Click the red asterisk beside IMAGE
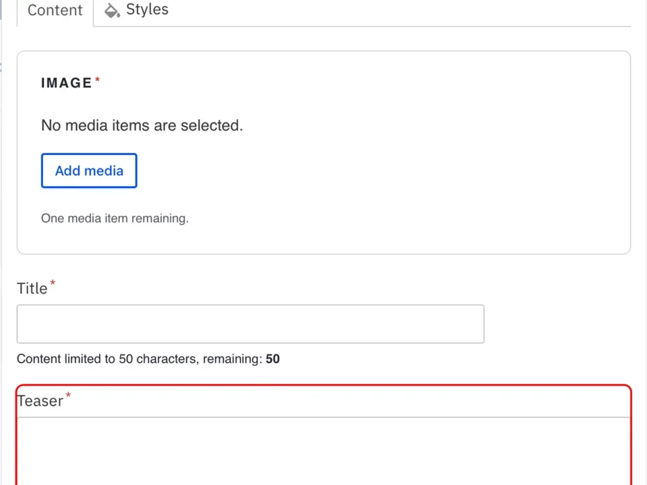The height and width of the screenshot is (485, 647). tap(97, 78)
